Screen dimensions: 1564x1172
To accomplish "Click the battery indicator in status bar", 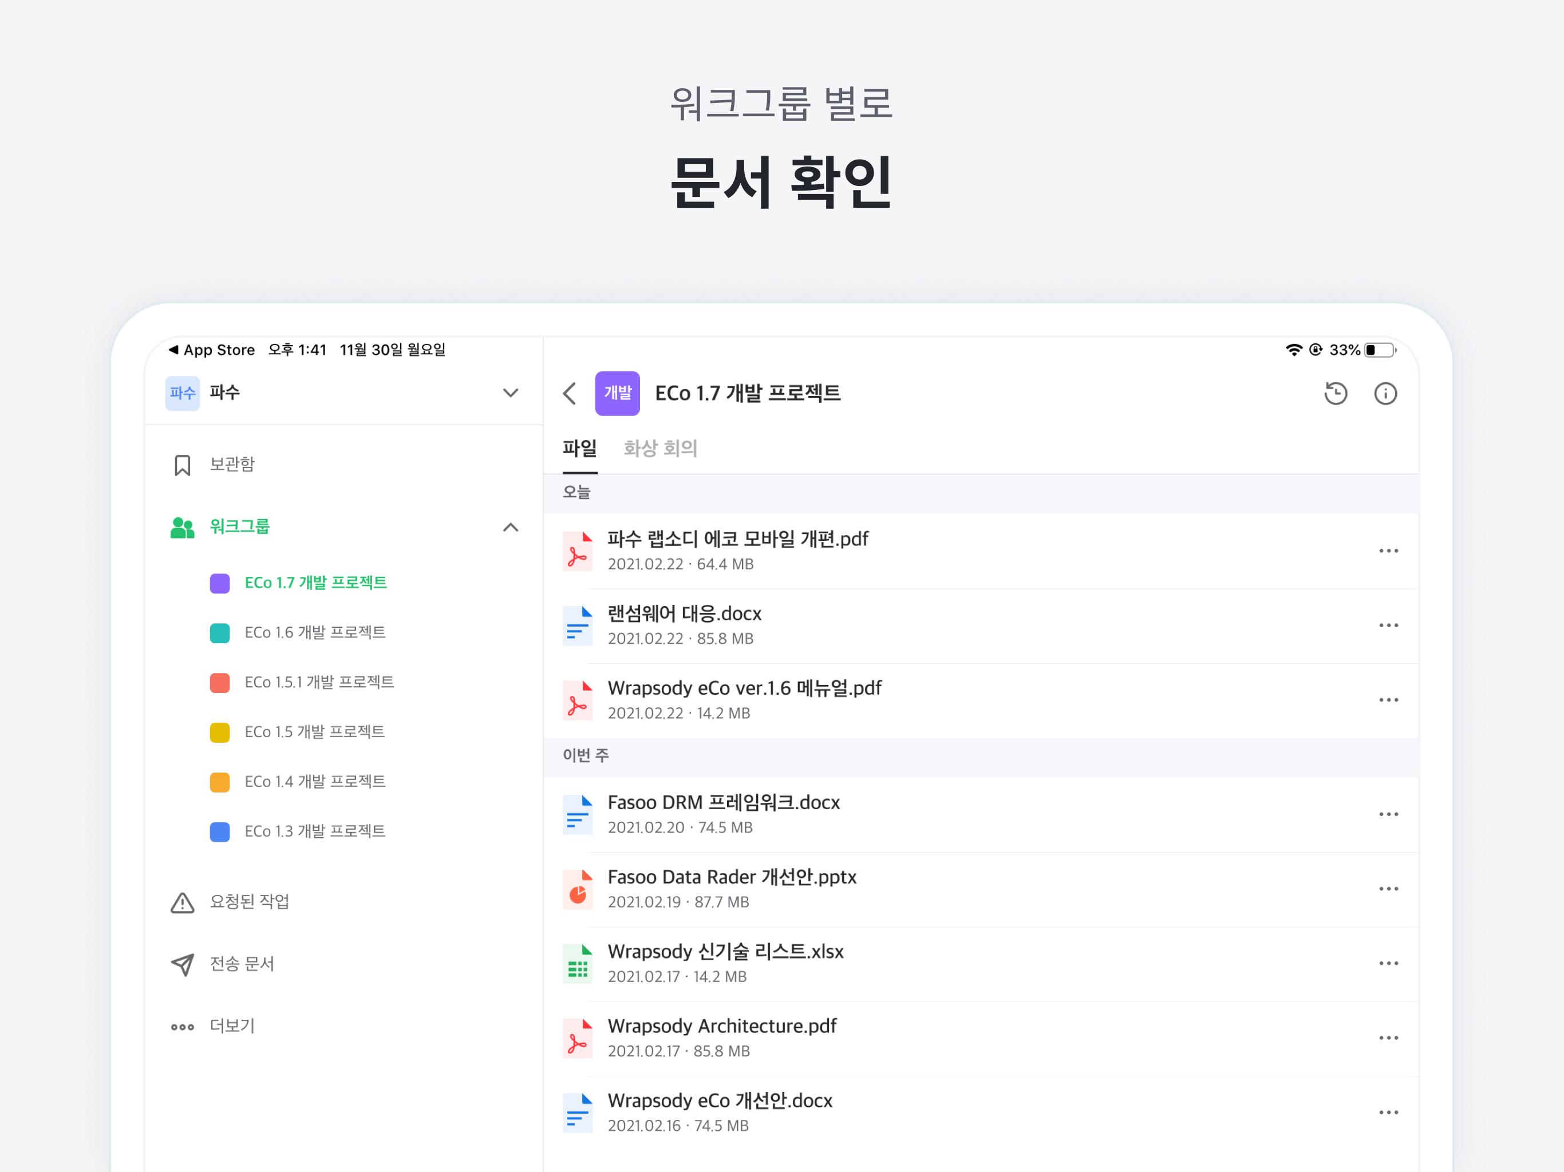I will (1380, 350).
